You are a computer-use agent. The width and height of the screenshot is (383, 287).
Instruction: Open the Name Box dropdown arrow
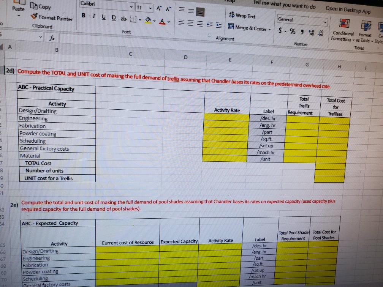pos(41,37)
